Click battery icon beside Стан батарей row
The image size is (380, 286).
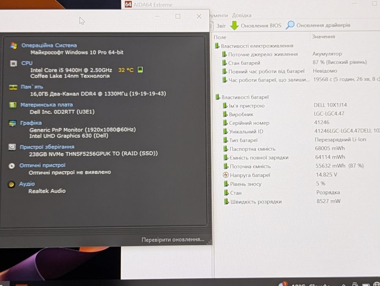tap(225, 63)
